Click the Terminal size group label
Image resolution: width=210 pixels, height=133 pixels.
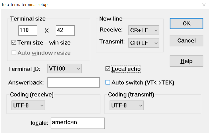tap(28, 19)
